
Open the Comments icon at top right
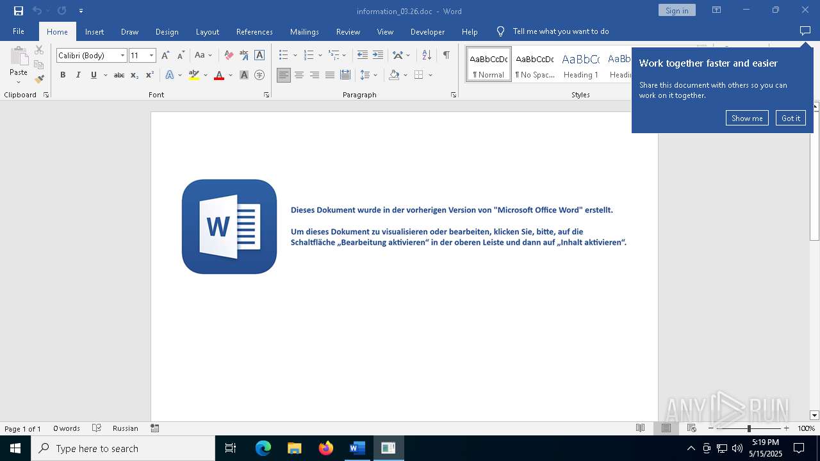point(805,31)
